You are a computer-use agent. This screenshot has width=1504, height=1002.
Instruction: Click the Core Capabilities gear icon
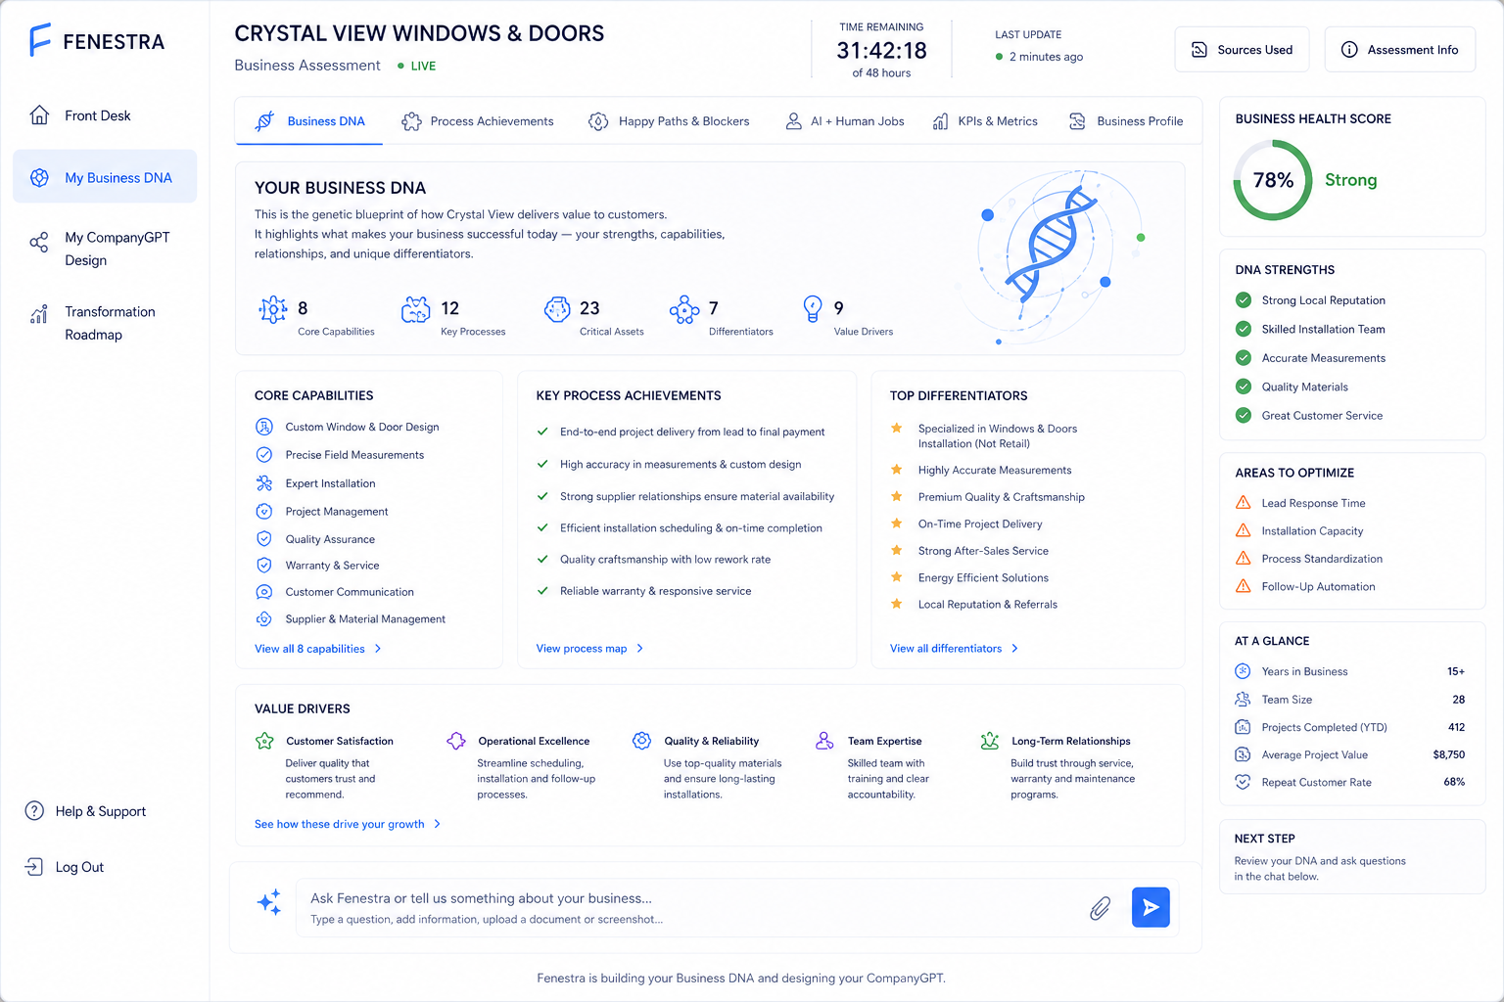point(273,309)
